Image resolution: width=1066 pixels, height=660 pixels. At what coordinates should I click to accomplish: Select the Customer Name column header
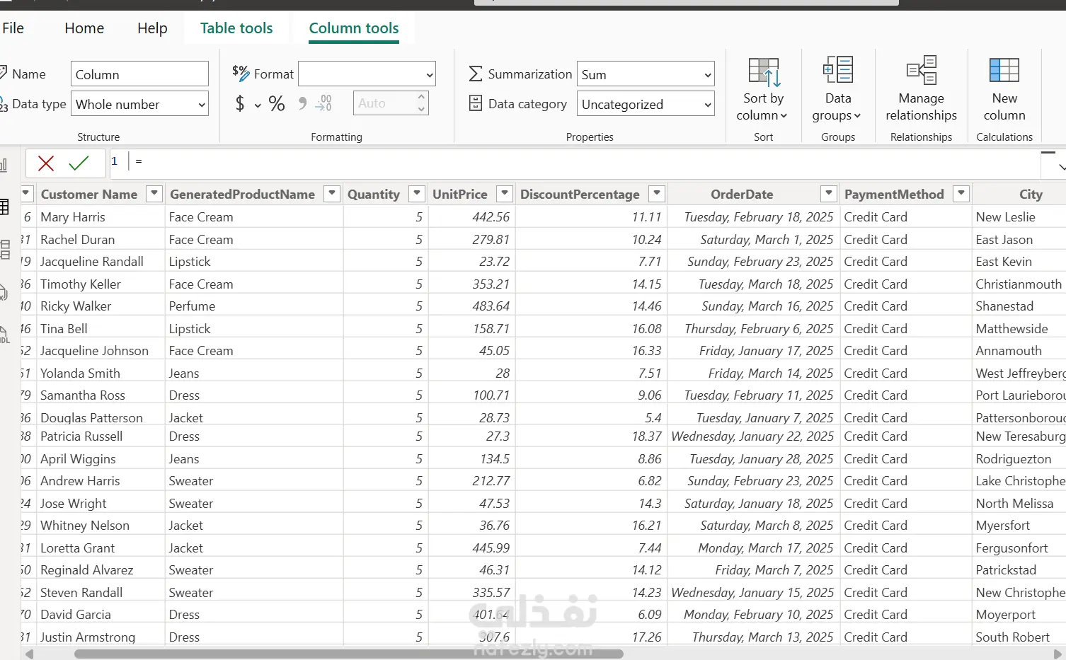(89, 194)
